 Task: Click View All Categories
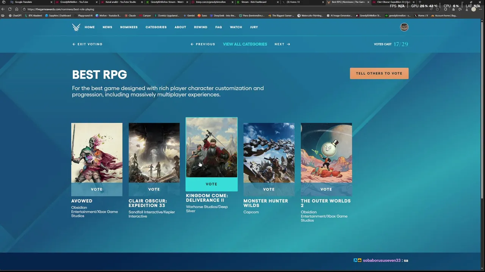coord(245,44)
